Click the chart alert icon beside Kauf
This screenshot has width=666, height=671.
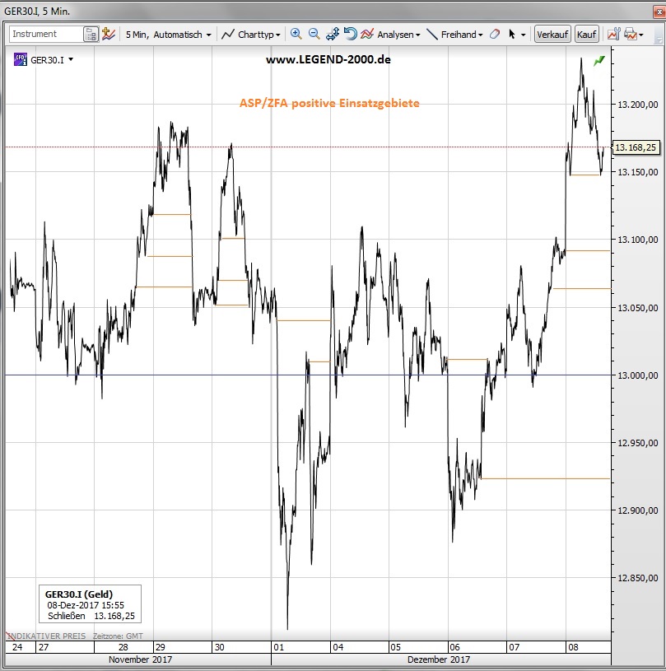(612, 35)
